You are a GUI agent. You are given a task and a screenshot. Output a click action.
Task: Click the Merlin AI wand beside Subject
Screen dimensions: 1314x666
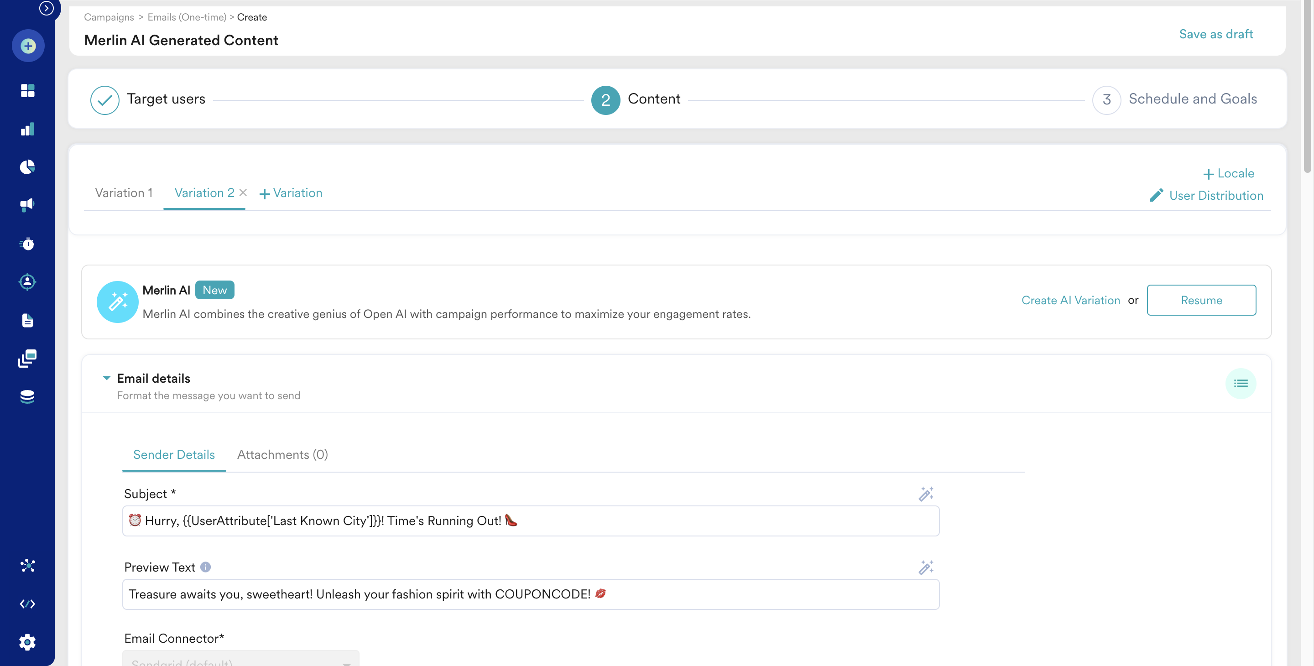coord(925,494)
